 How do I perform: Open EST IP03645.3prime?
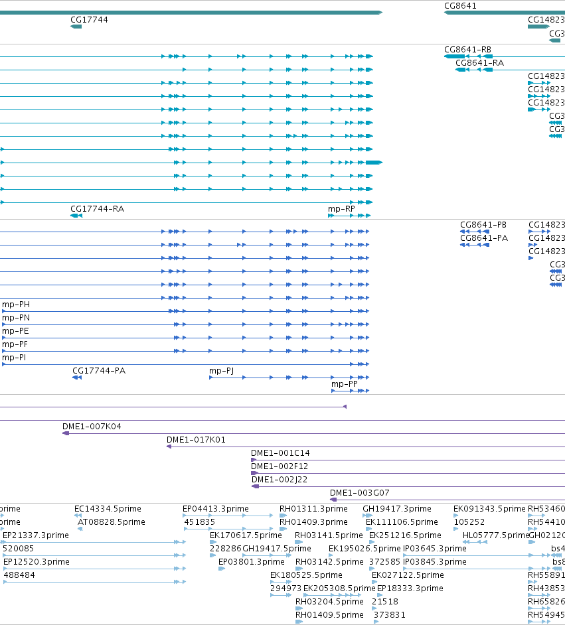point(435,549)
